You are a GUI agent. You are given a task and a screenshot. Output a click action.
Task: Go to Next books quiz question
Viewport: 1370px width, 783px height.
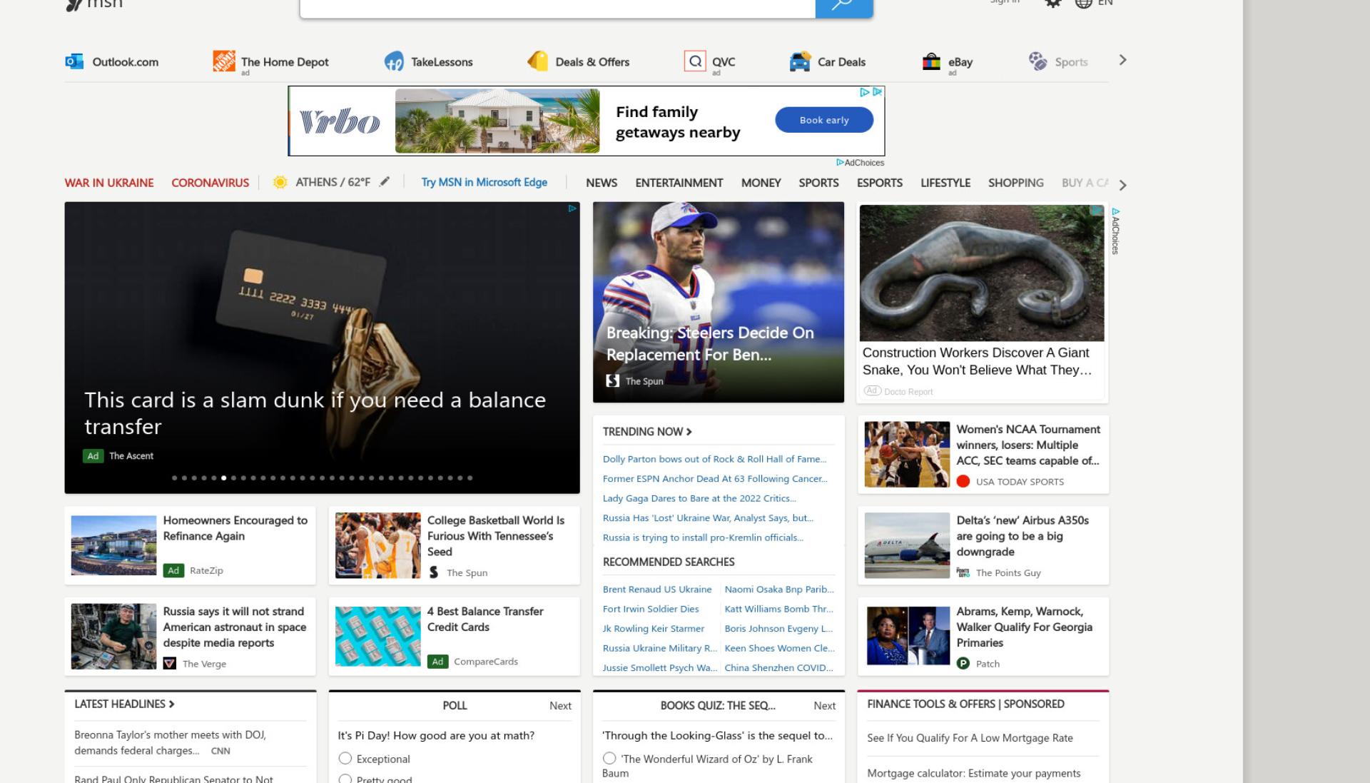(x=824, y=705)
